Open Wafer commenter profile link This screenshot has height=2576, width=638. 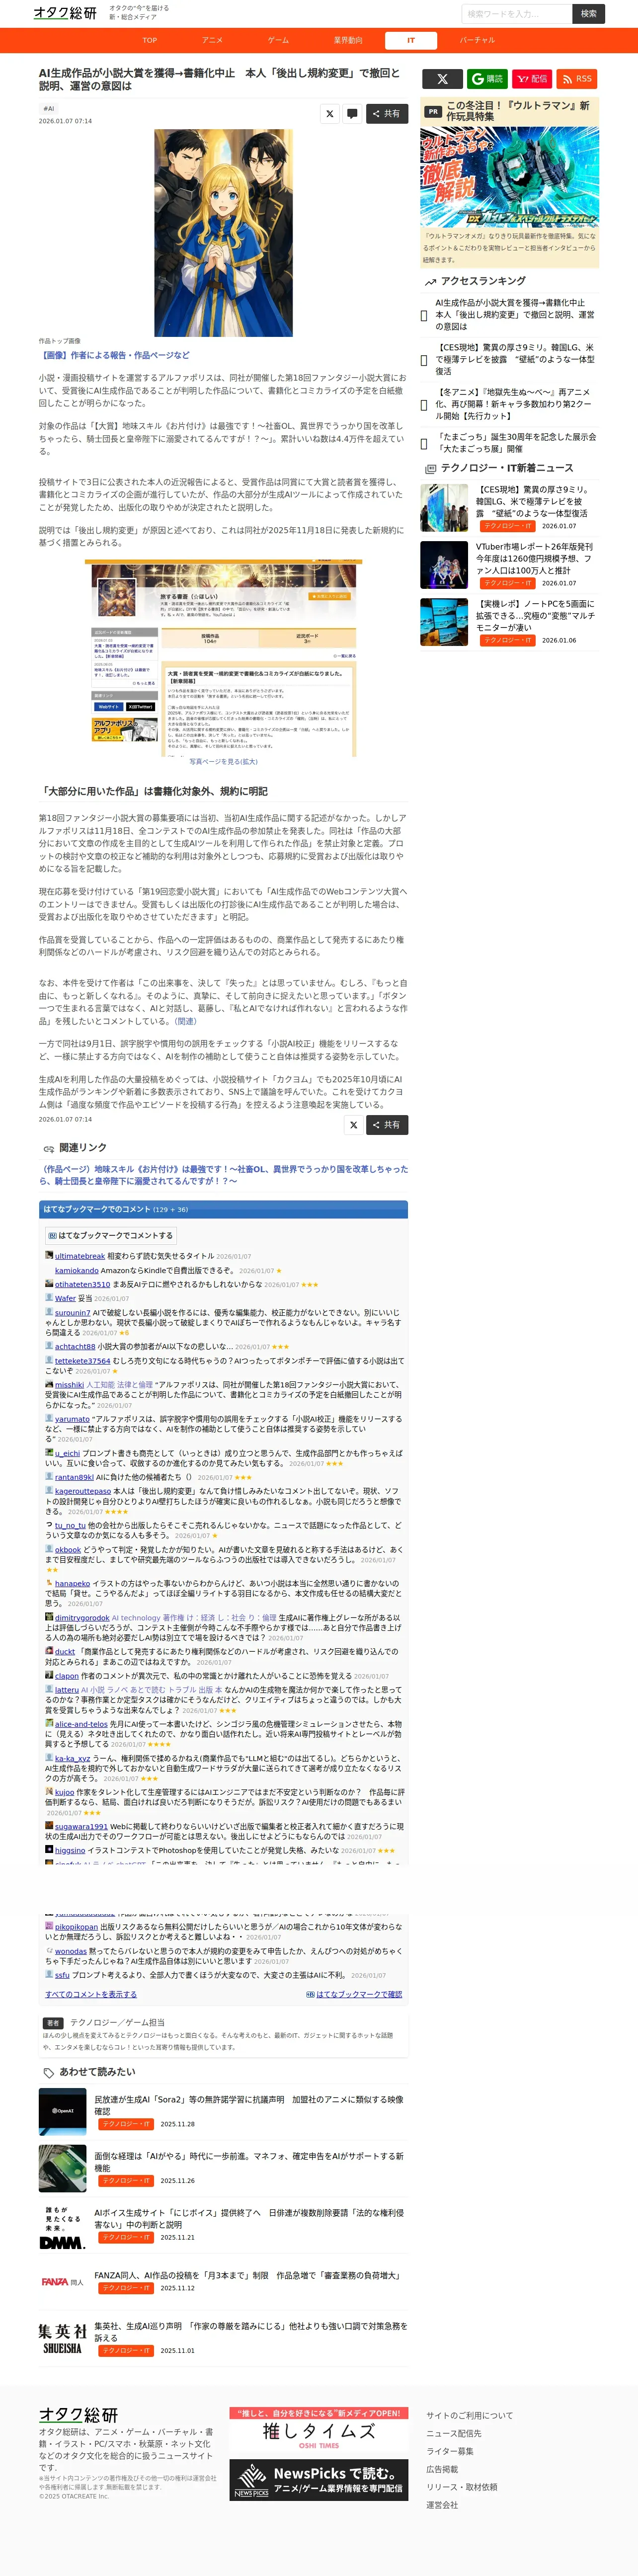65,1299
